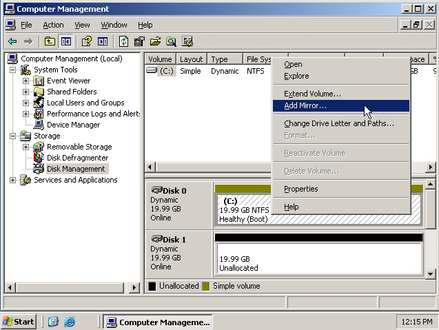Click the black Unallocated legend swatch
This screenshot has width=439, height=330.
pos(152,287)
